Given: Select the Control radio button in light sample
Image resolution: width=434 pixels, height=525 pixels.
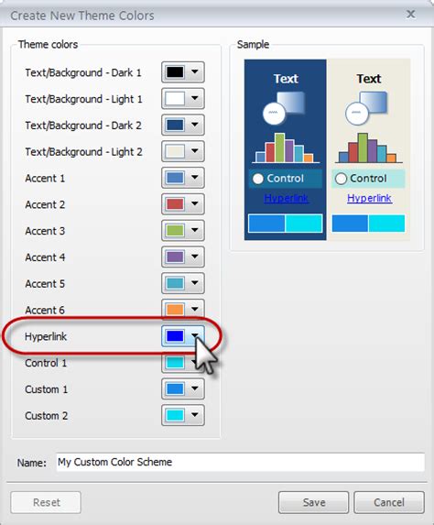Looking at the screenshot, I should point(341,179).
